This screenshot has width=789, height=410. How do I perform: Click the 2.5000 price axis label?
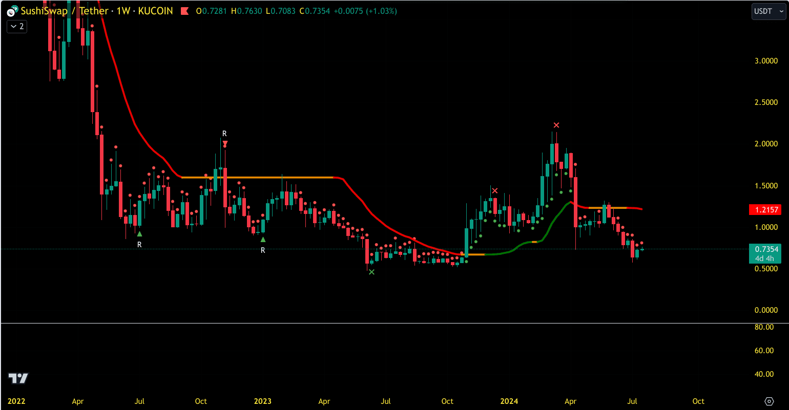pos(766,102)
